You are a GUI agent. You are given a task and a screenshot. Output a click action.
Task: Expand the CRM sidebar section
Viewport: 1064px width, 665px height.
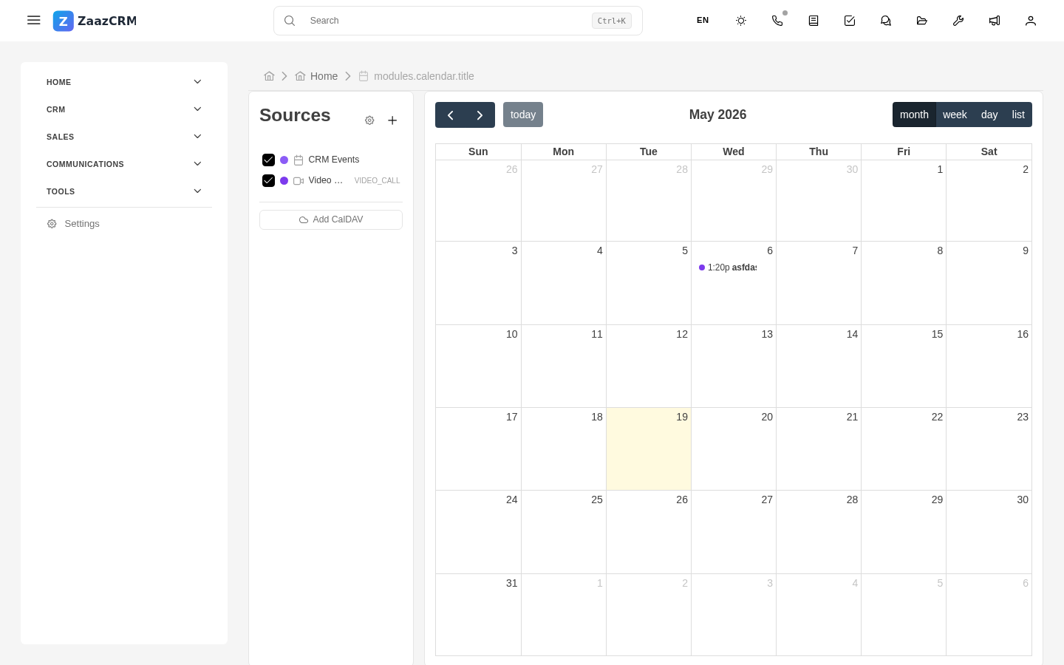point(124,109)
